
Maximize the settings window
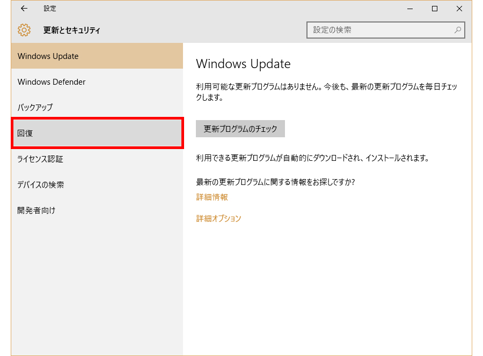pyautogui.click(x=435, y=9)
